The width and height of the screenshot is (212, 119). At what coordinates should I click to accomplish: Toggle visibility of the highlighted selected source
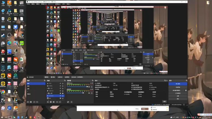[x=60, y=96]
